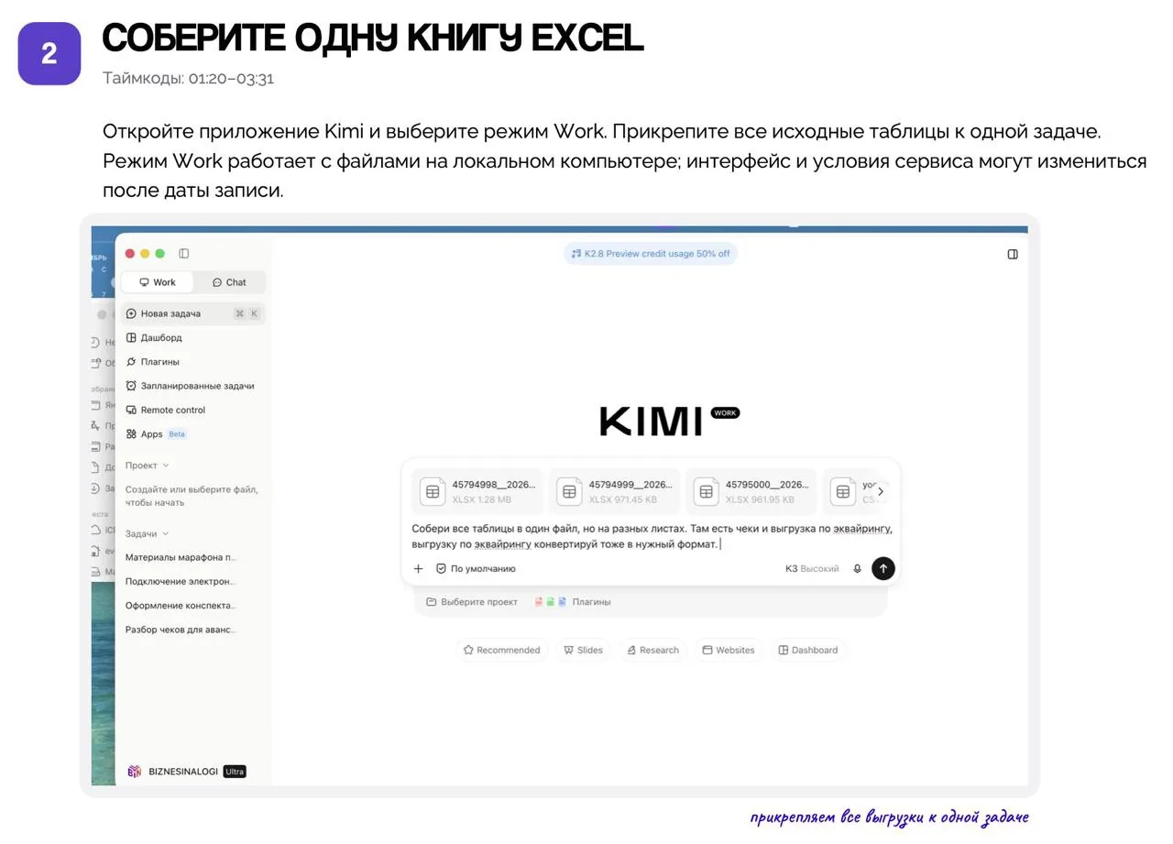1173x844 pixels.
Task: Click the Плагины plug icon in sidebar
Action: point(131,362)
